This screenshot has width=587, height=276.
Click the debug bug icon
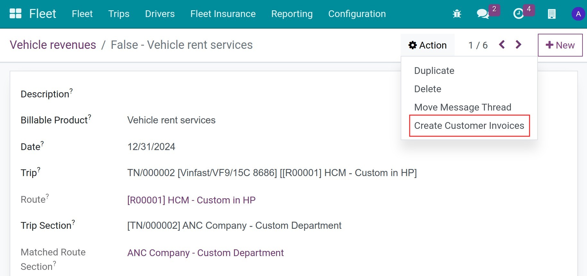pos(457,14)
